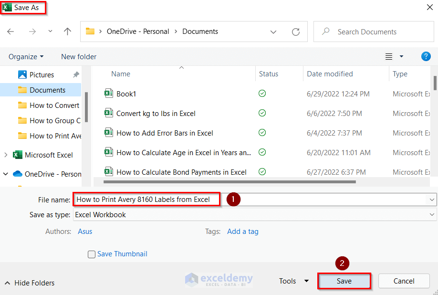Click the 6/20/2022 11:01 AM date cell
The height and width of the screenshot is (295, 438).
click(339, 153)
